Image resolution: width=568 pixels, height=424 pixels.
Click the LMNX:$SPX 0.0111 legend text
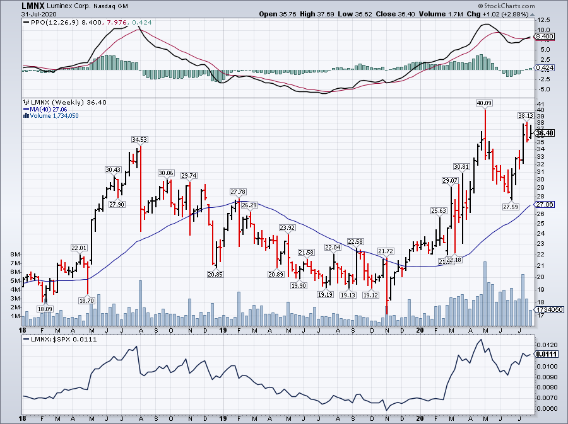pyautogui.click(x=63, y=340)
